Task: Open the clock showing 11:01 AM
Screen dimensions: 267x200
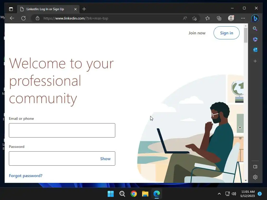Action: [247, 194]
